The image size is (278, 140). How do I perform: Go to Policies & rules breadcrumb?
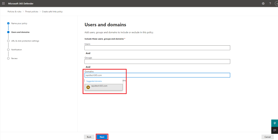[15, 11]
